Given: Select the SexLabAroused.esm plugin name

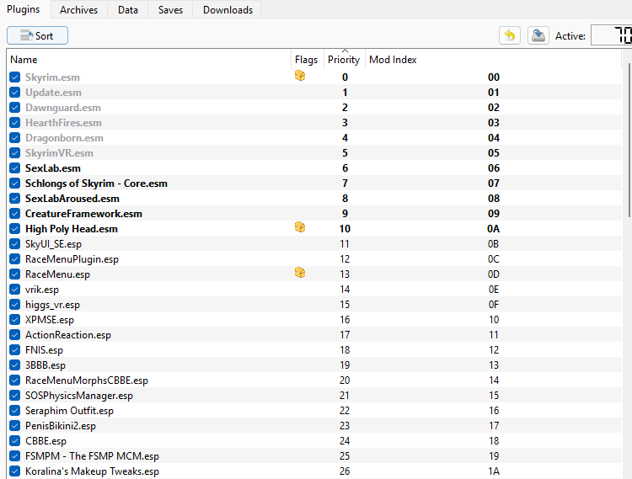Looking at the screenshot, I should [x=72, y=199].
